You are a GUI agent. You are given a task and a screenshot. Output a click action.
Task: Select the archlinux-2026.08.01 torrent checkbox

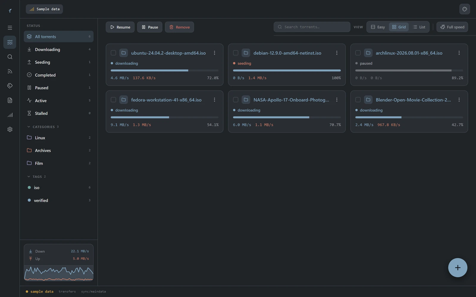358,53
